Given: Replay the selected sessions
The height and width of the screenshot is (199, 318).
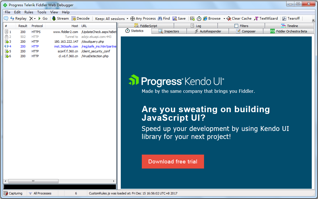Looking at the screenshot, I should [x=18, y=19].
